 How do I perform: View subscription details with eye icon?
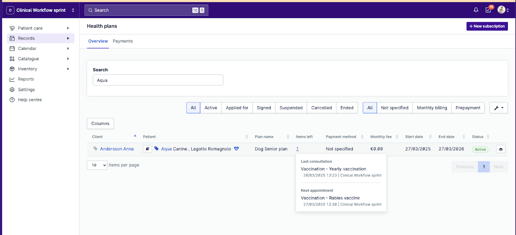pyautogui.click(x=501, y=149)
